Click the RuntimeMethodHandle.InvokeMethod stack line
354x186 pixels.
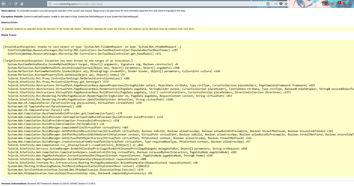93,64
